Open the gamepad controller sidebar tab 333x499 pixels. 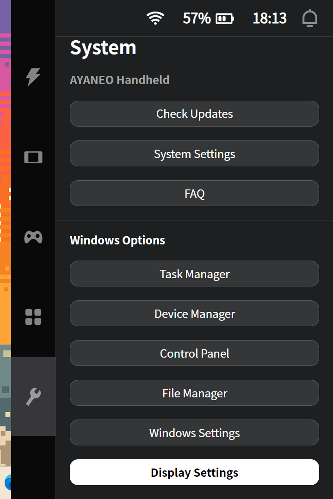click(33, 237)
